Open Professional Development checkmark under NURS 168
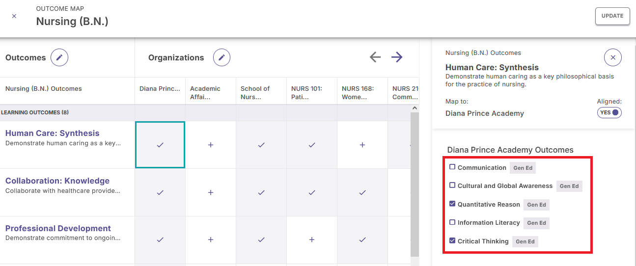This screenshot has height=266, width=636. 362,239
